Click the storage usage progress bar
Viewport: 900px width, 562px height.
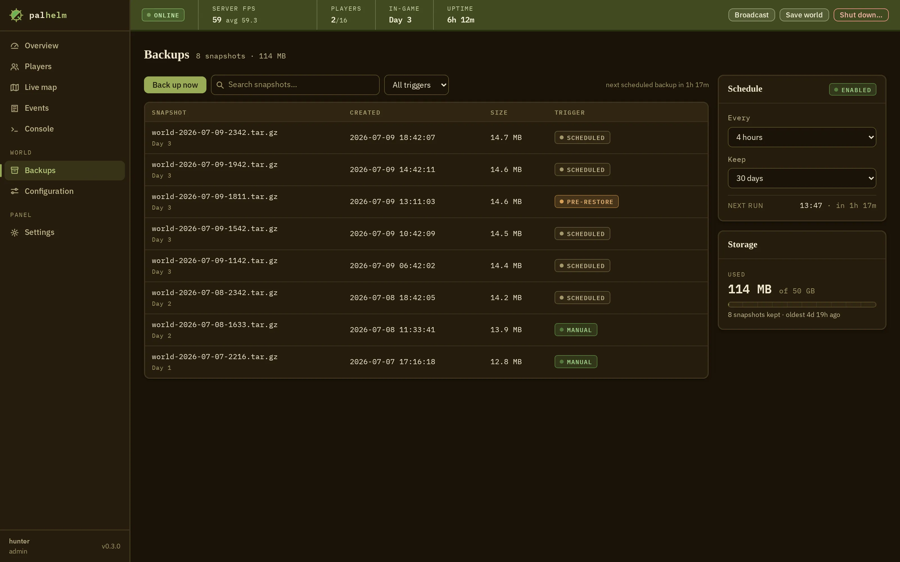(802, 304)
